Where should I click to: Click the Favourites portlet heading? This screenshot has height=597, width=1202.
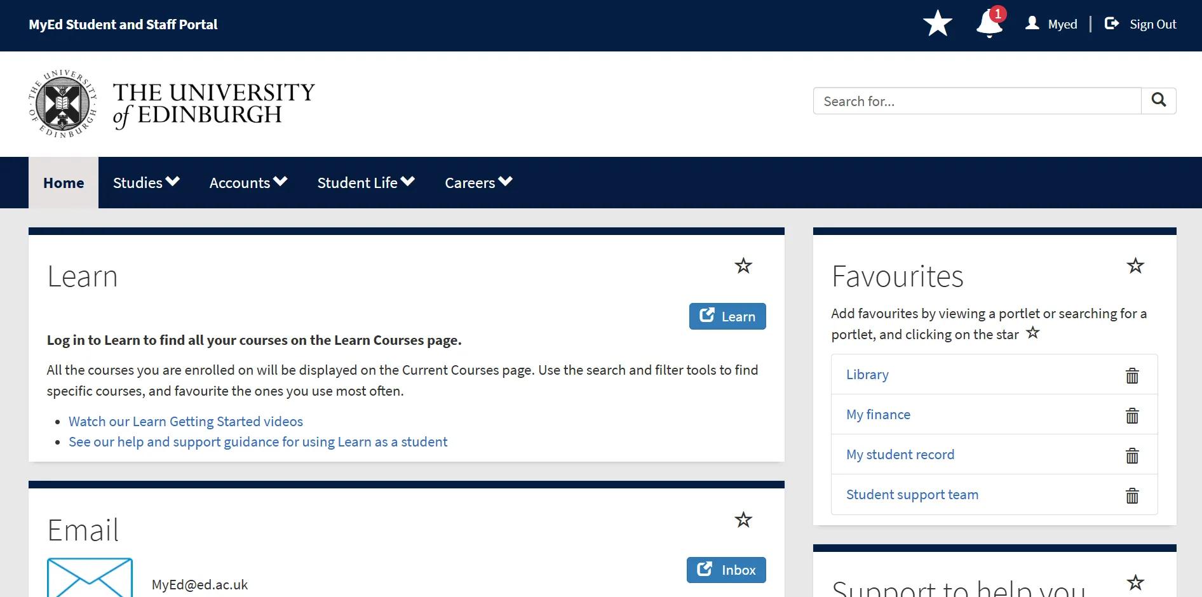898,276
